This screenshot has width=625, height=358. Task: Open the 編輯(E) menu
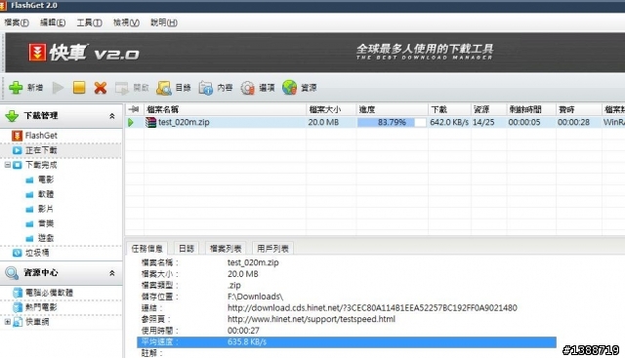53,22
